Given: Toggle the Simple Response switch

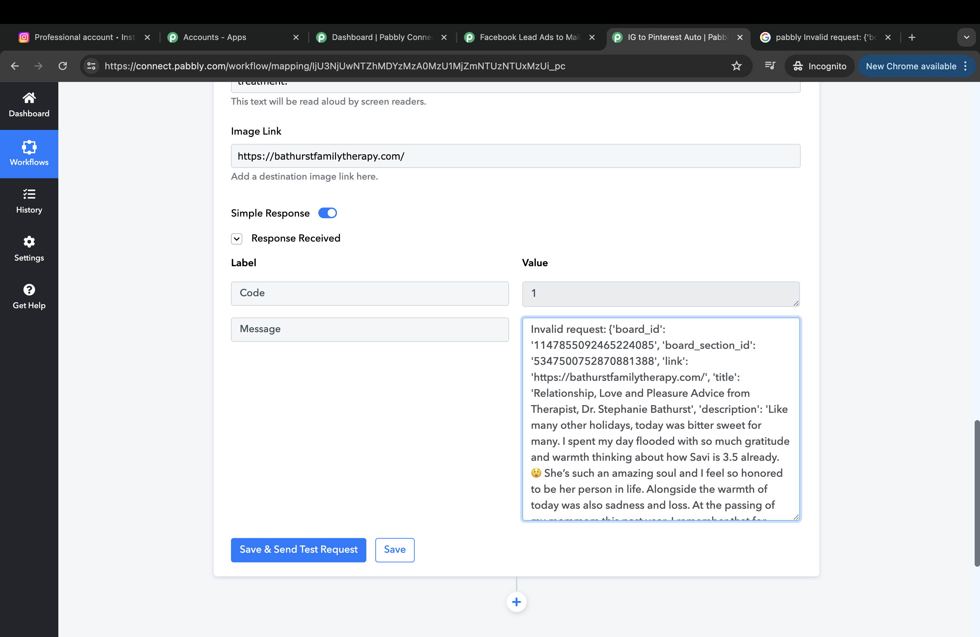Looking at the screenshot, I should [327, 213].
